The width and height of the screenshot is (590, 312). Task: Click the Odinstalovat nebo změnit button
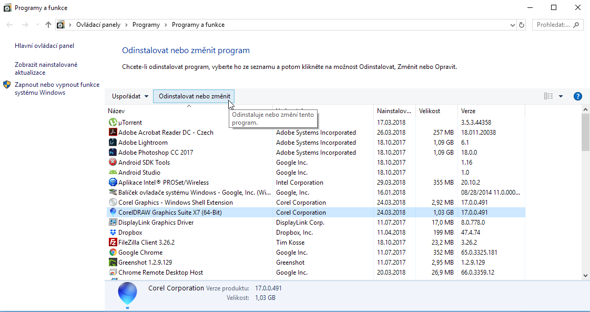click(x=194, y=96)
